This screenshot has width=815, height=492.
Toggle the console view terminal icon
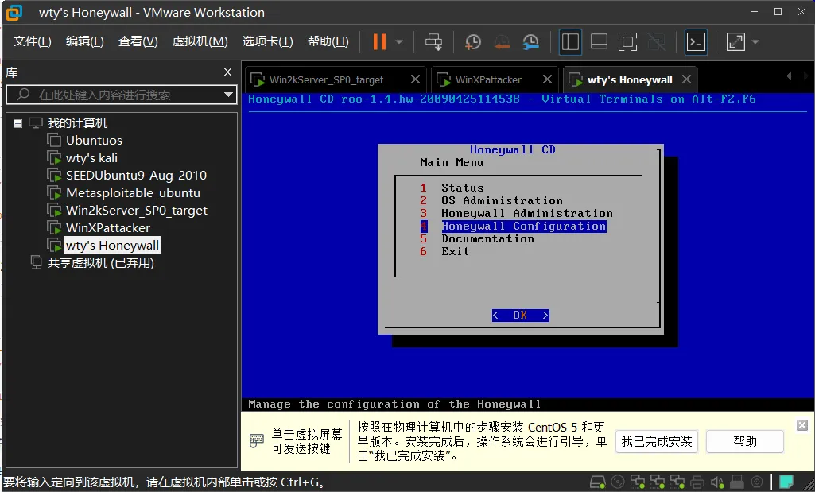click(696, 41)
